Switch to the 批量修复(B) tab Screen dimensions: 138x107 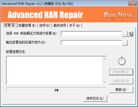point(27,25)
